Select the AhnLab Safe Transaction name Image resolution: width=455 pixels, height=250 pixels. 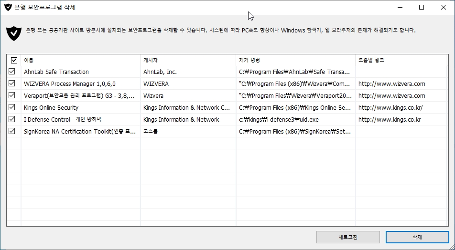56,72
